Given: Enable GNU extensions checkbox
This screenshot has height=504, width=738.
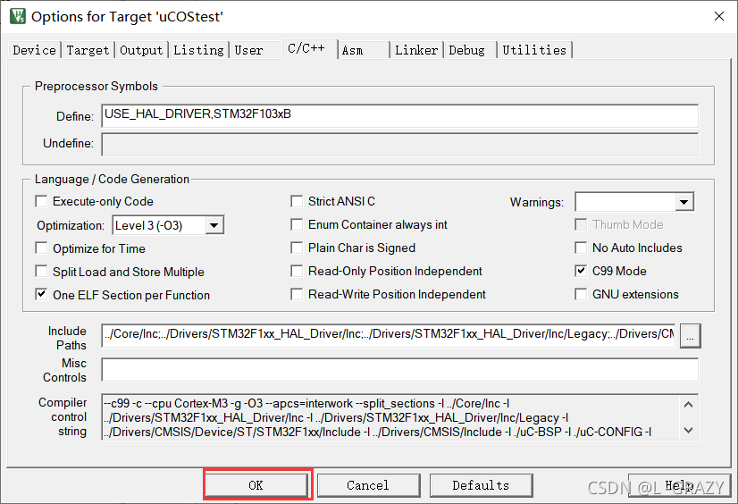Looking at the screenshot, I should 581,294.
